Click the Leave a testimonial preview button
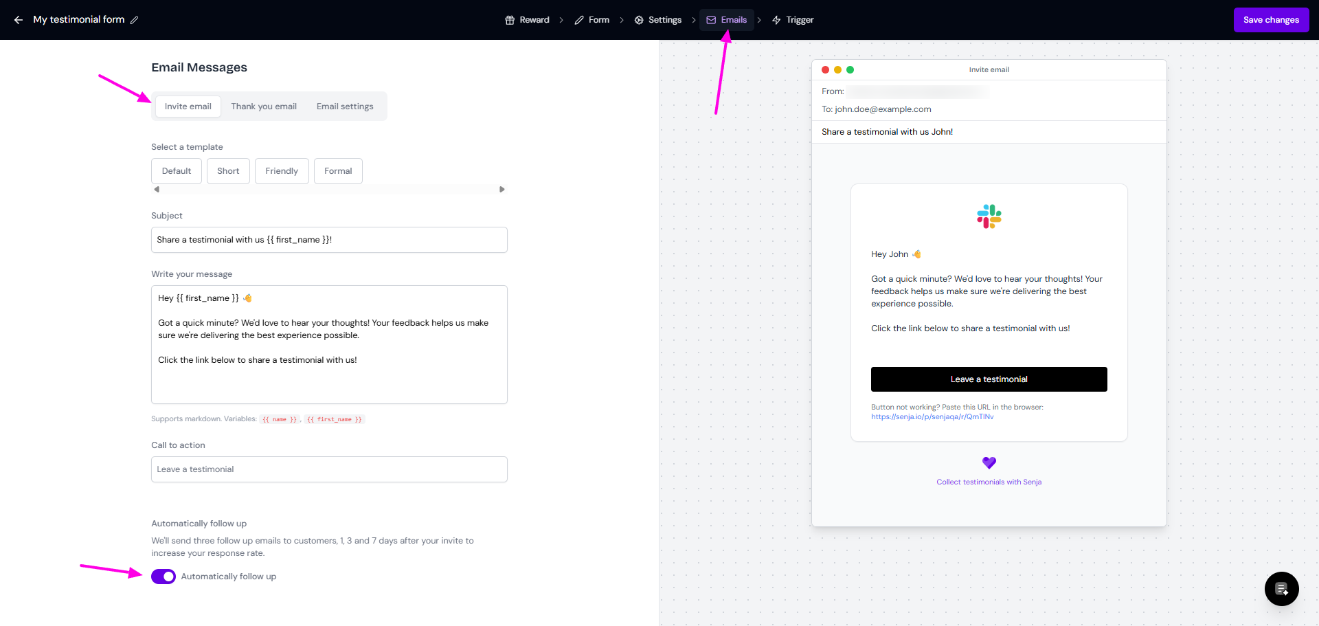The image size is (1319, 626). click(989, 379)
